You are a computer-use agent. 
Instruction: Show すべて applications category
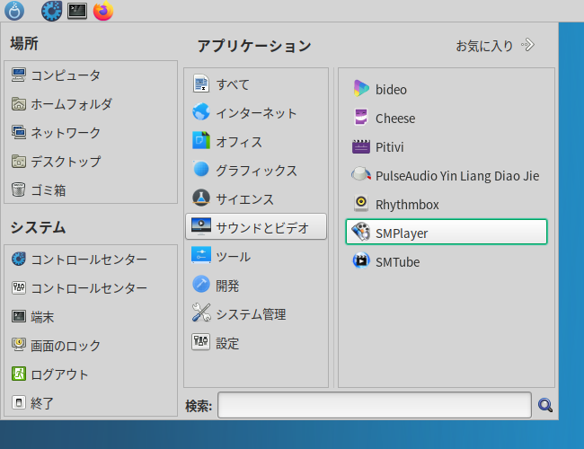(256, 84)
